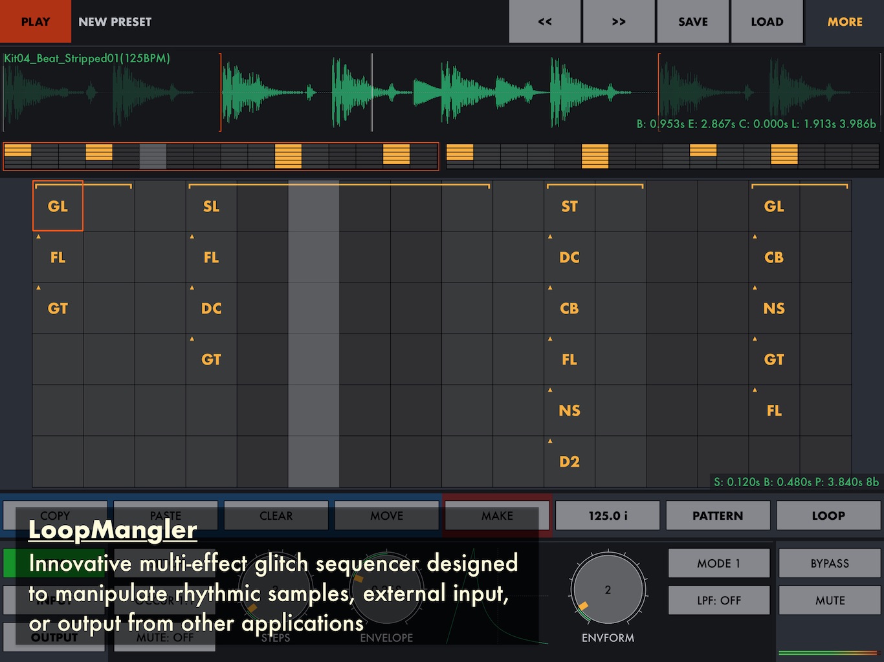Switch to the PATTERN tab

pyautogui.click(x=718, y=515)
